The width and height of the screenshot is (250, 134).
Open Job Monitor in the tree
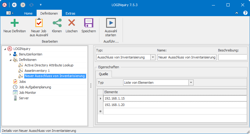pos(27,93)
